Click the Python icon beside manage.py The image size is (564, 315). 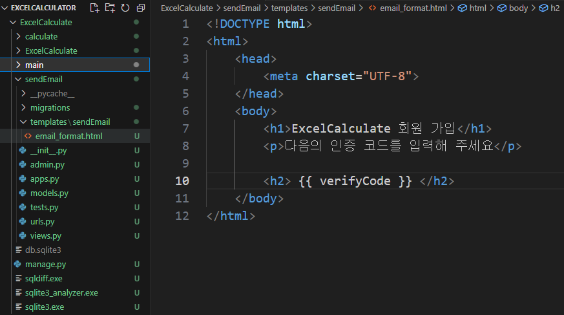(17, 265)
